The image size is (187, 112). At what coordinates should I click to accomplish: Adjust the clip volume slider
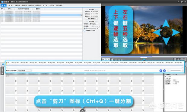coord(91,28)
